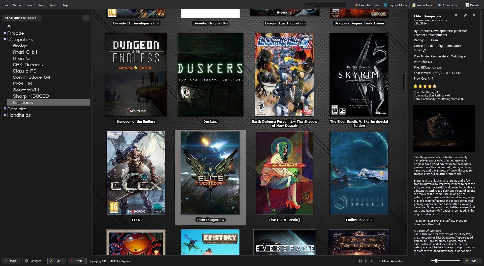Image resolution: width=484 pixels, height=266 pixels.
Task: Select the Elite: Dangerous cover
Action: (x=210, y=173)
